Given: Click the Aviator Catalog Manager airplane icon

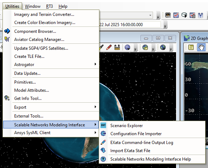Looking at the screenshot, I should click(x=7, y=39).
